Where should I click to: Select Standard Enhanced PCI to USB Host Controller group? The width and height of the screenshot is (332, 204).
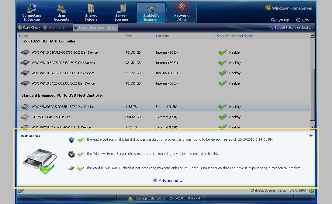[x=62, y=95]
